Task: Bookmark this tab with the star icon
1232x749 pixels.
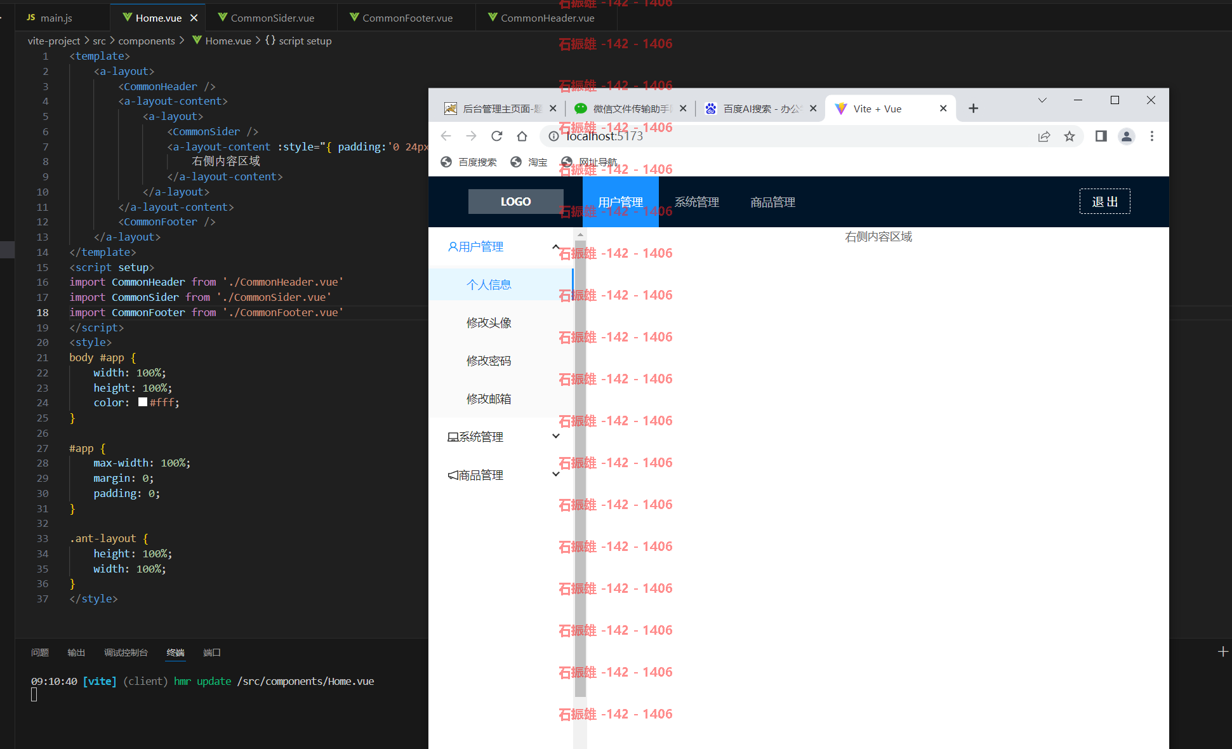Action: (x=1070, y=136)
